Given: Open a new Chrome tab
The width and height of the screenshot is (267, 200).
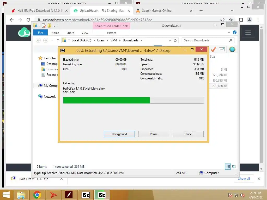Looking at the screenshot, I should pyautogui.click(x=201, y=10).
